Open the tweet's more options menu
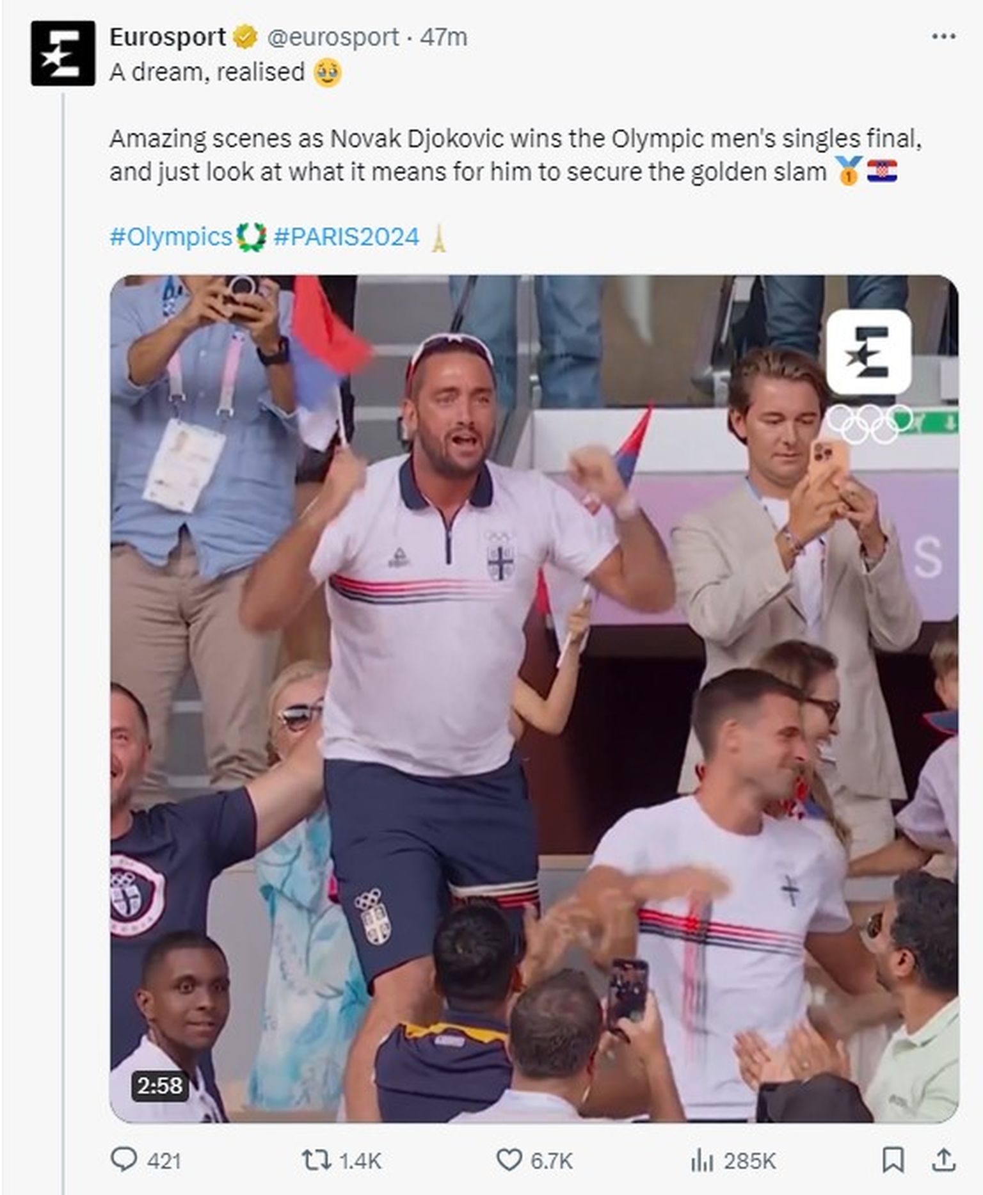983x1195 pixels. click(x=943, y=36)
